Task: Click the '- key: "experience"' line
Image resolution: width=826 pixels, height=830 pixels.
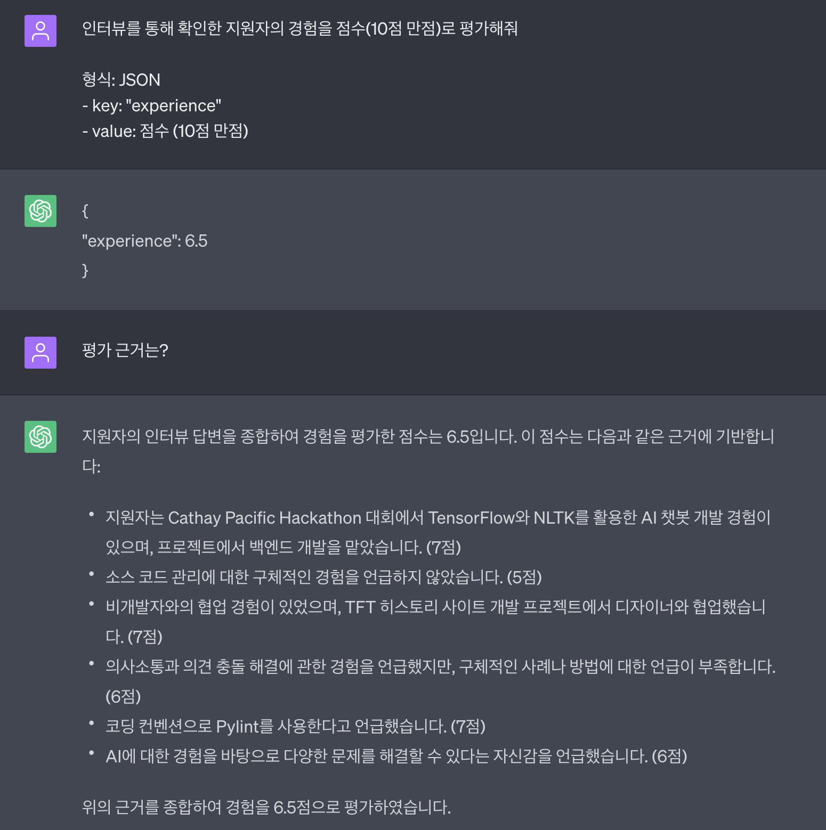Action: (x=151, y=105)
